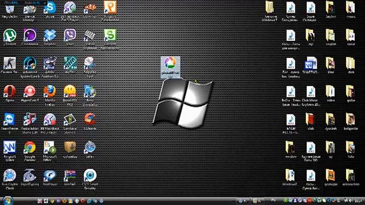Image resolution: width=365 pixels, height=205 pixels.
Task: Open the 'foto' folder
Action: 351,150
